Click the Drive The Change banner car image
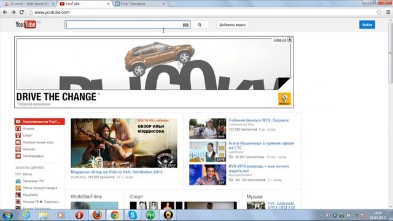The height and width of the screenshot is (221, 393). coord(160,59)
